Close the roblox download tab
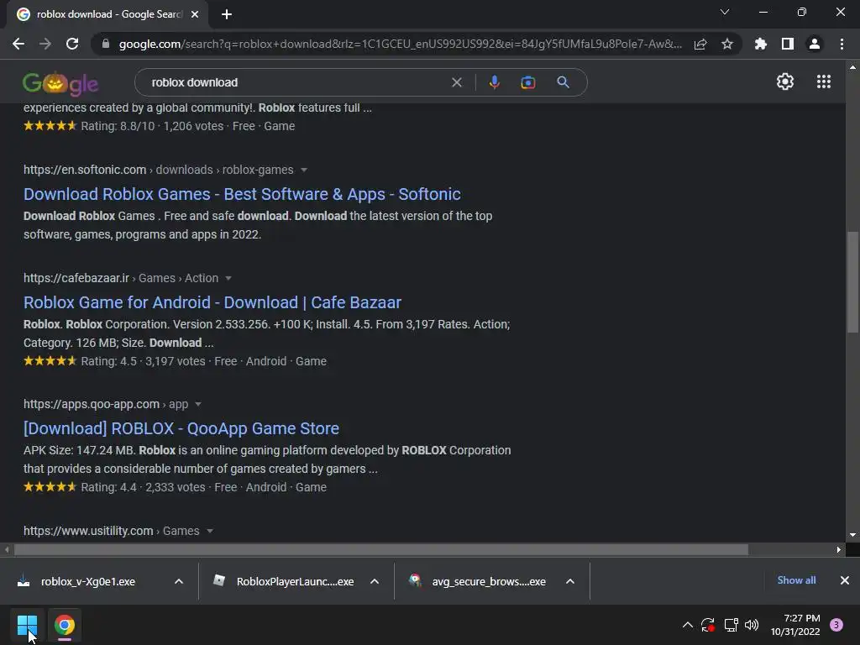The image size is (860, 645). pos(195,14)
